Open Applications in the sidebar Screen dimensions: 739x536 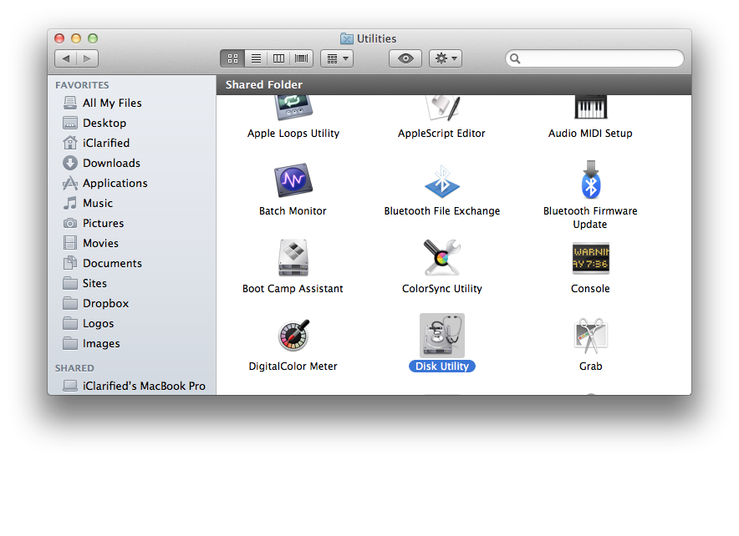pos(115,183)
